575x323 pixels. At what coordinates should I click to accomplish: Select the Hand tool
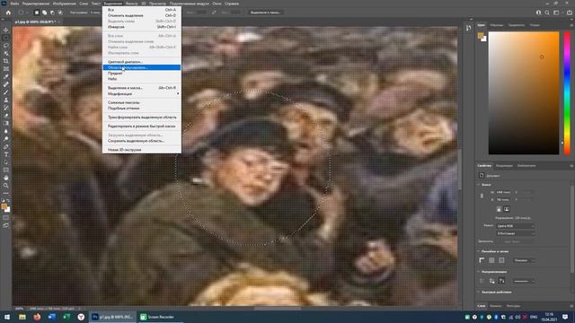[x=6, y=178]
